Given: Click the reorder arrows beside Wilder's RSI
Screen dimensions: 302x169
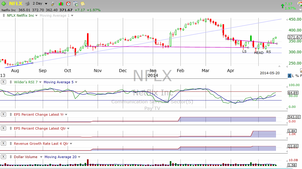Looking at the screenshot, I should pyautogui.click(x=10, y=82).
